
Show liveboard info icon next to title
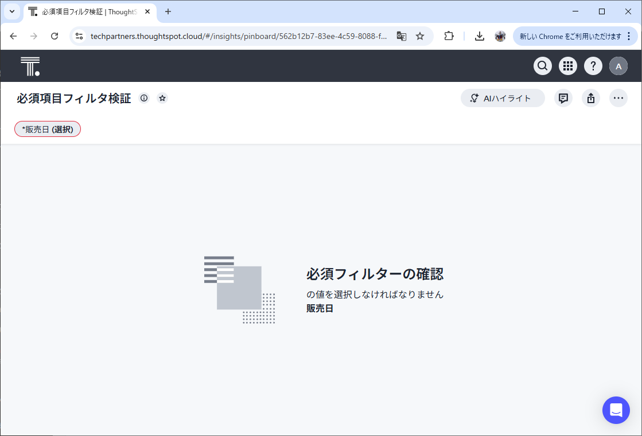click(144, 99)
